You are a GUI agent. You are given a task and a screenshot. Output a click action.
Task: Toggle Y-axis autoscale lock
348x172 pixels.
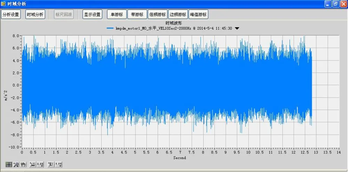pos(50,164)
